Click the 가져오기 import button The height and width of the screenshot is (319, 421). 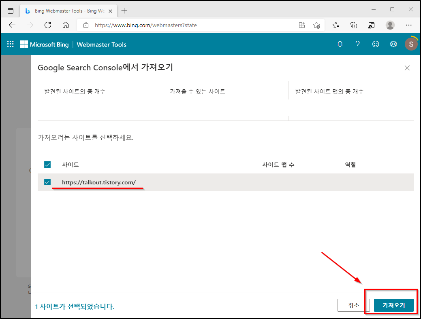(x=393, y=305)
